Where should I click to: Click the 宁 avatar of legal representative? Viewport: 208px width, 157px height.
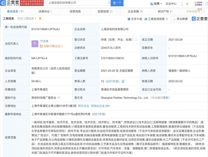[35, 44]
